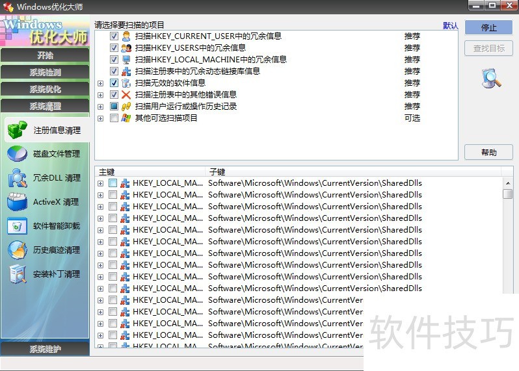Click 推荐 label of HKEY_USERS scan row
Image resolution: width=519 pixels, height=371 pixels.
pyautogui.click(x=412, y=48)
